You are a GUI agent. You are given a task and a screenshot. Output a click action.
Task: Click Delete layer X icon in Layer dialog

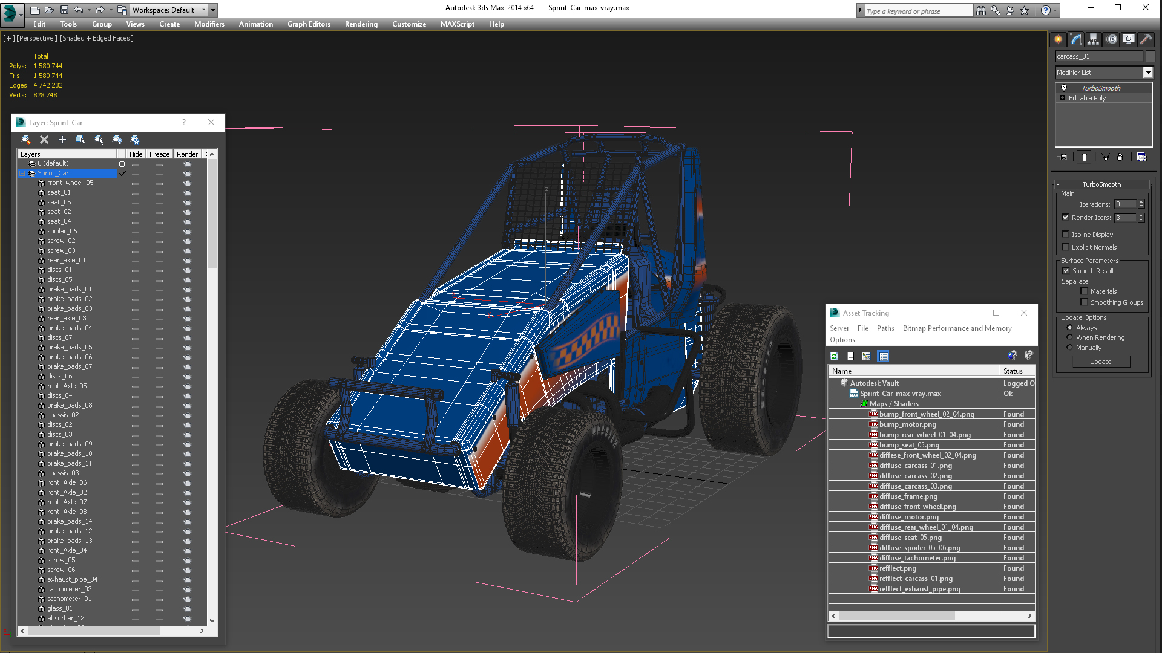click(44, 140)
